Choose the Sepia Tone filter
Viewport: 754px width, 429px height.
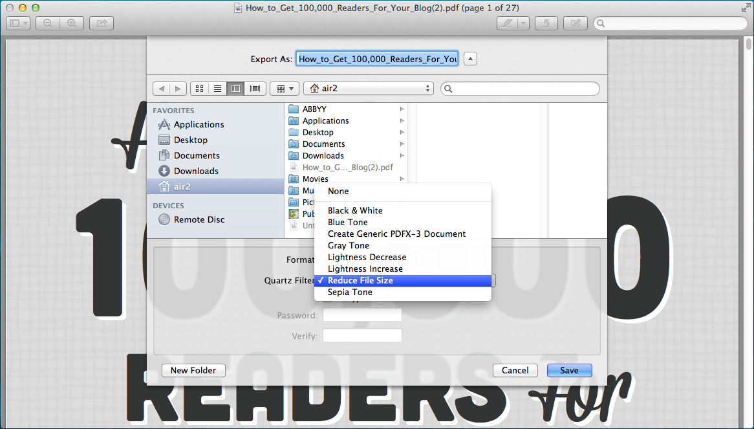tap(350, 292)
